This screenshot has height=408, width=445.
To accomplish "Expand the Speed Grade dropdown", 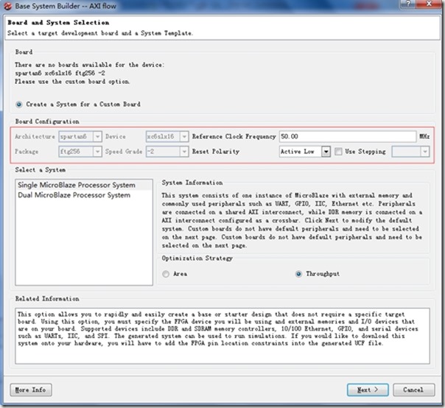I will coord(167,152).
